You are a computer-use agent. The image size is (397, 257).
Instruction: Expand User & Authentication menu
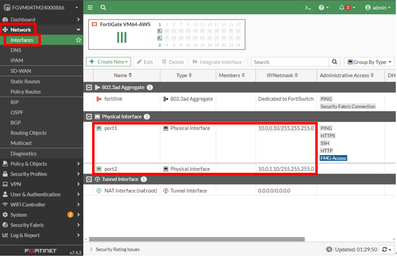(x=41, y=194)
